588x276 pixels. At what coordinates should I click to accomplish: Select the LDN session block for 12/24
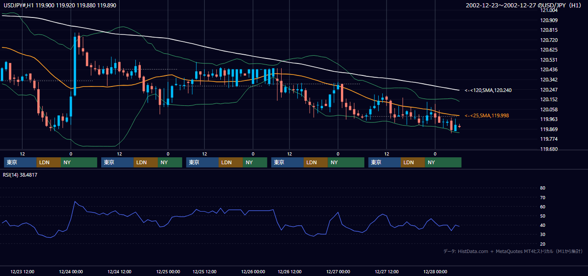pos(146,162)
